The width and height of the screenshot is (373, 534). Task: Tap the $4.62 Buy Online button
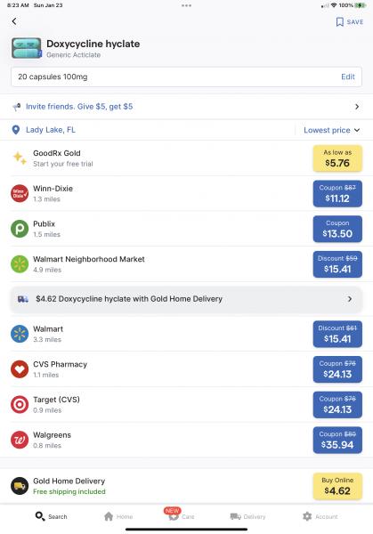pos(337,486)
